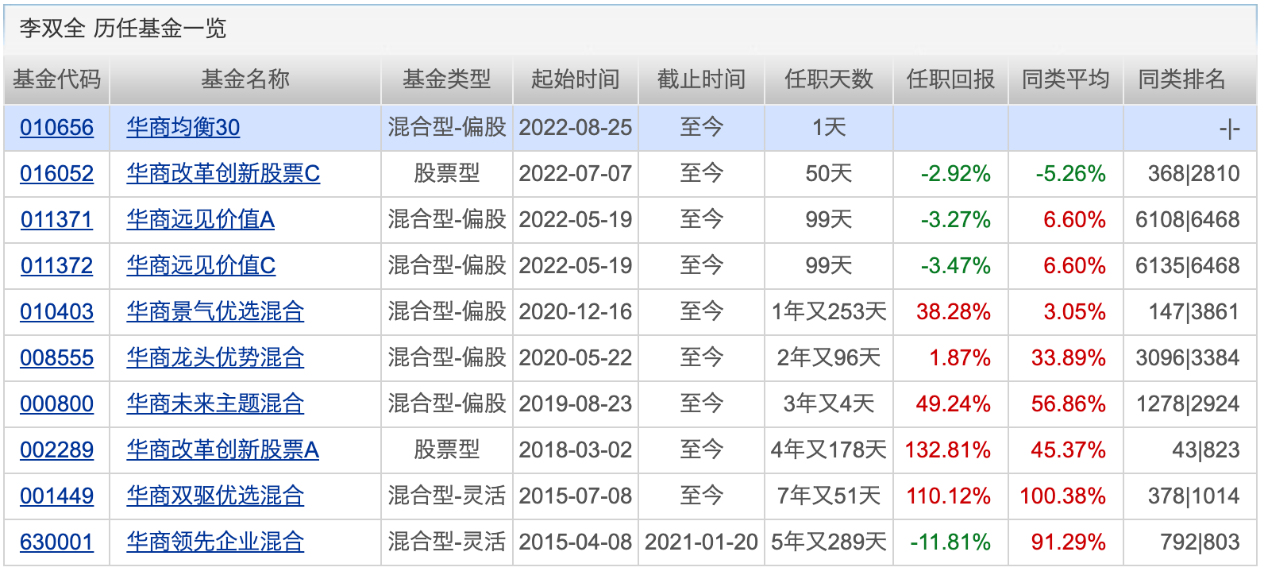Open 华商龙头优势混合 fund link

point(215,358)
